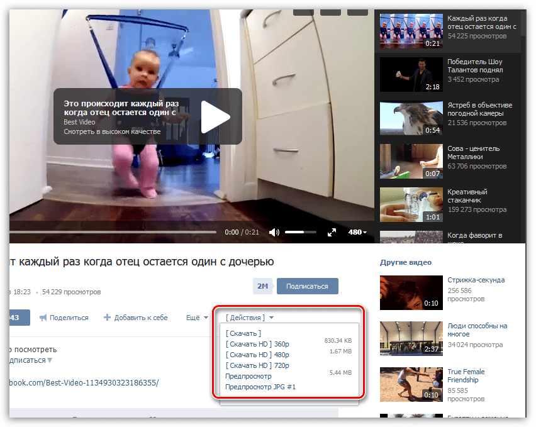Choose Скачать HD 720p download

(x=257, y=365)
